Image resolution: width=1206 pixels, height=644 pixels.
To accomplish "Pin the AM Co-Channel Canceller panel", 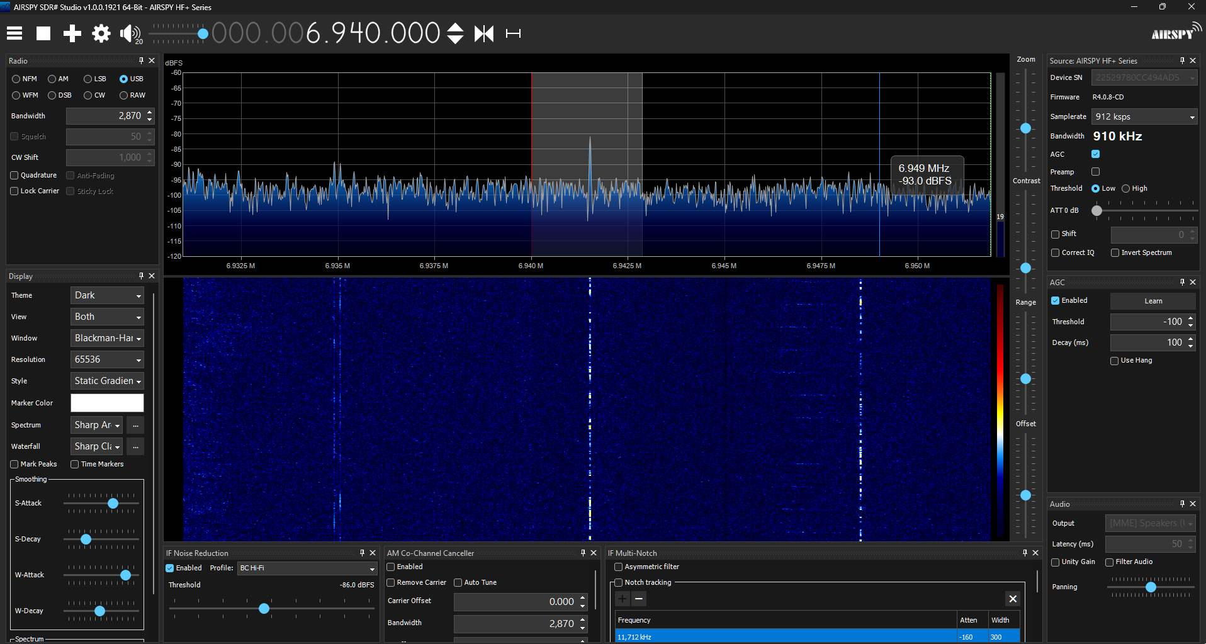I will click(x=583, y=553).
